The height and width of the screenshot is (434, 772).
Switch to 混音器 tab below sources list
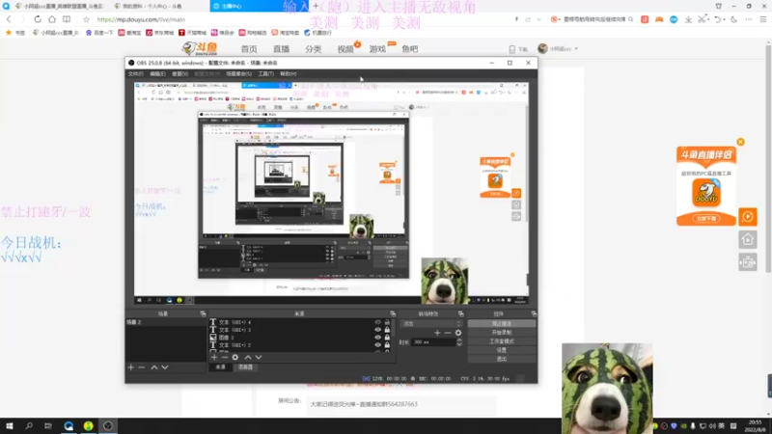click(x=245, y=367)
